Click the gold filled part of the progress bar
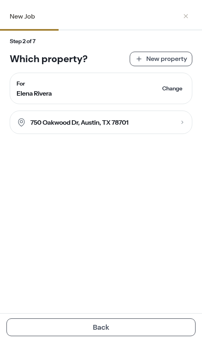This screenshot has height=341, width=202. tap(29, 30)
